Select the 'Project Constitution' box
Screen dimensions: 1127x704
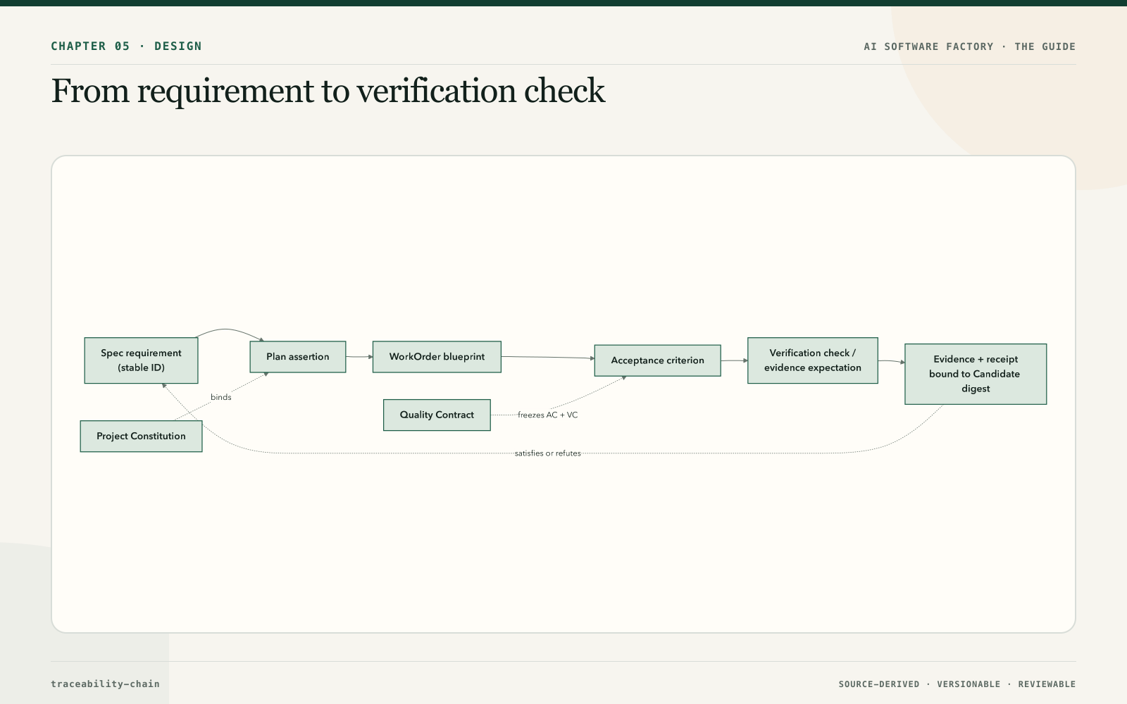(141, 436)
